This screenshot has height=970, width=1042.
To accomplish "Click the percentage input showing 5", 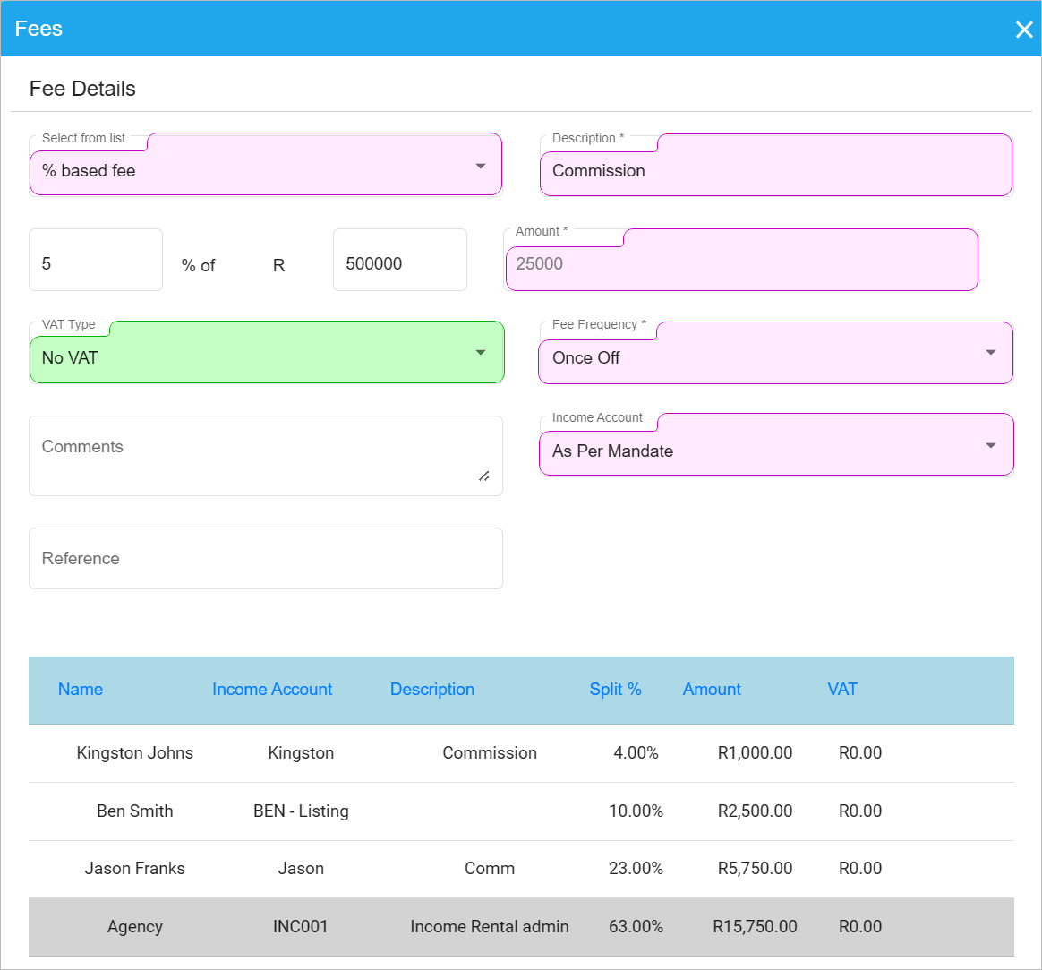I will click(96, 263).
